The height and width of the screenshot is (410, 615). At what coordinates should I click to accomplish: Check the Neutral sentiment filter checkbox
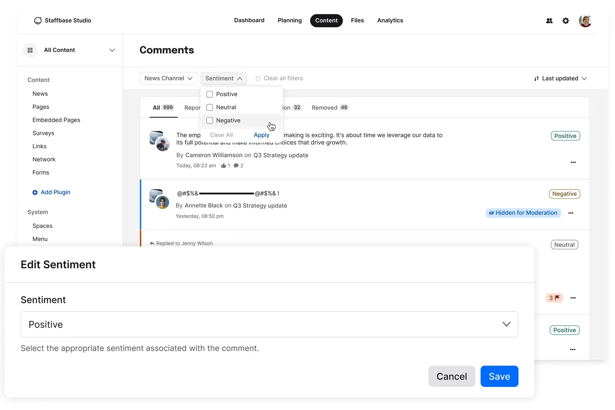[x=209, y=107]
